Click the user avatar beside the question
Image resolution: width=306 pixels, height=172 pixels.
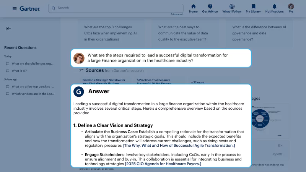[x=79, y=58]
